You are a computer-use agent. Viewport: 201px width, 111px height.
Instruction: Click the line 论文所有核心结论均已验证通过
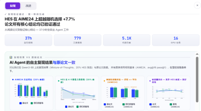tap(33, 24)
